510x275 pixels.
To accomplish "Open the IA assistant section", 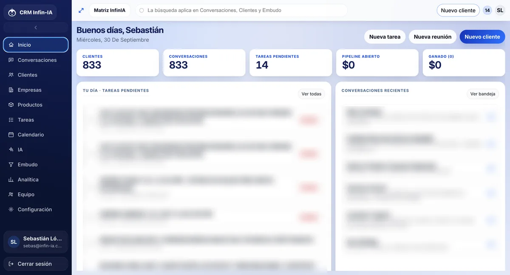I will click(36, 150).
